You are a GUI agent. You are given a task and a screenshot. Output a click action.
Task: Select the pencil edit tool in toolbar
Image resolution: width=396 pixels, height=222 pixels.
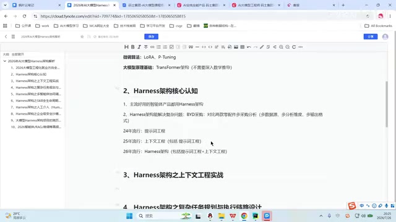coord(262,47)
